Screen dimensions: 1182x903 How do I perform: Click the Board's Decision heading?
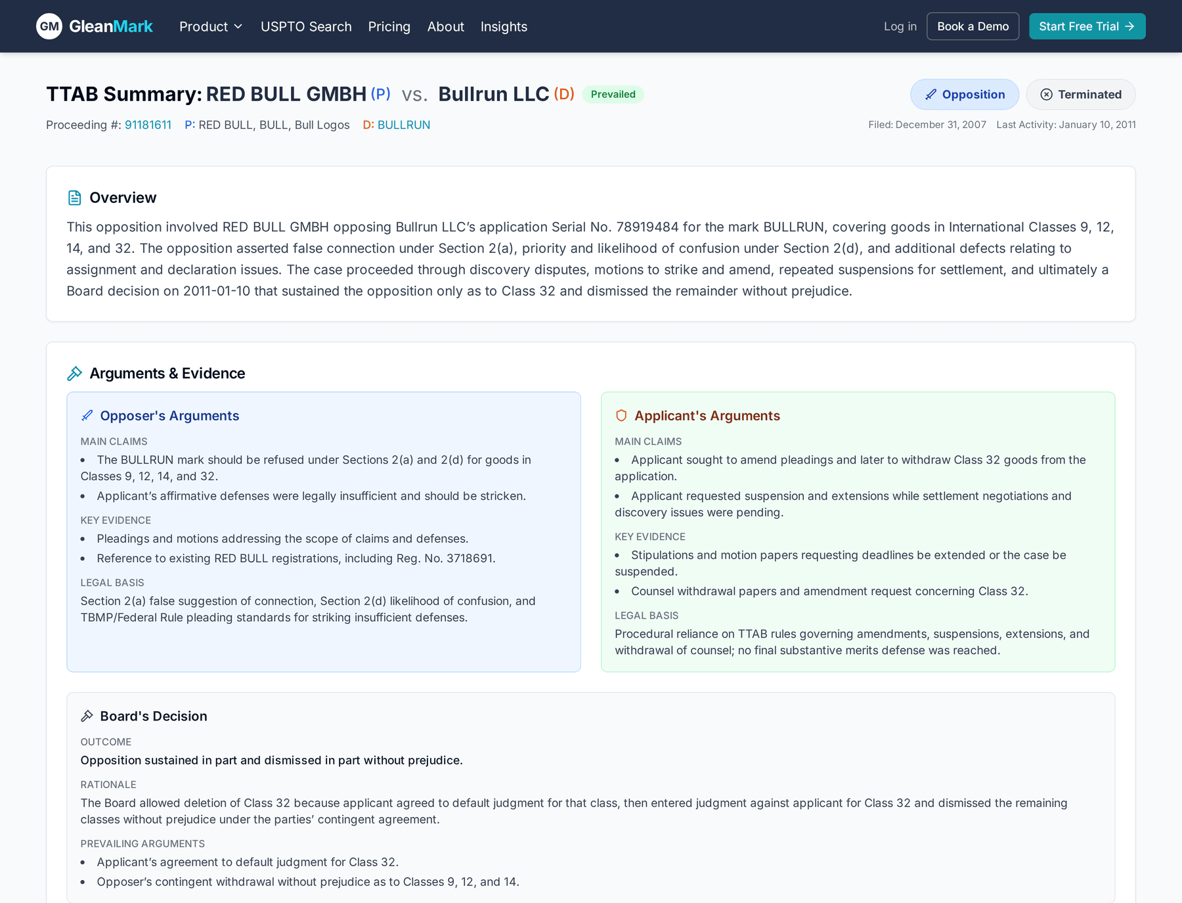(x=154, y=716)
